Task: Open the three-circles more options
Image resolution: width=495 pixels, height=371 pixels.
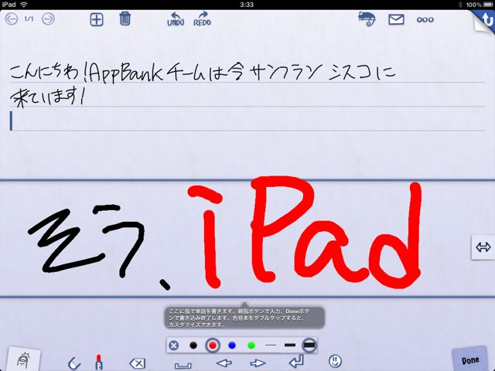Action: (425, 19)
